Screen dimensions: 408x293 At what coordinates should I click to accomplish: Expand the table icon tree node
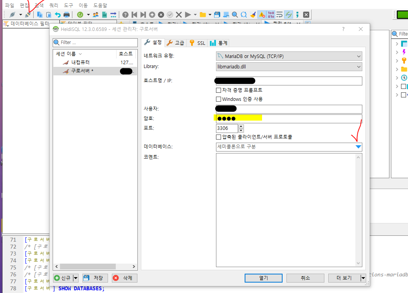tap(397, 44)
